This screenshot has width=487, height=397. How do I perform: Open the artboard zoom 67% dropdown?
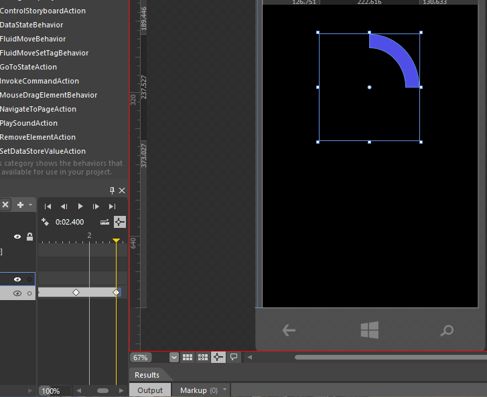[x=174, y=358]
